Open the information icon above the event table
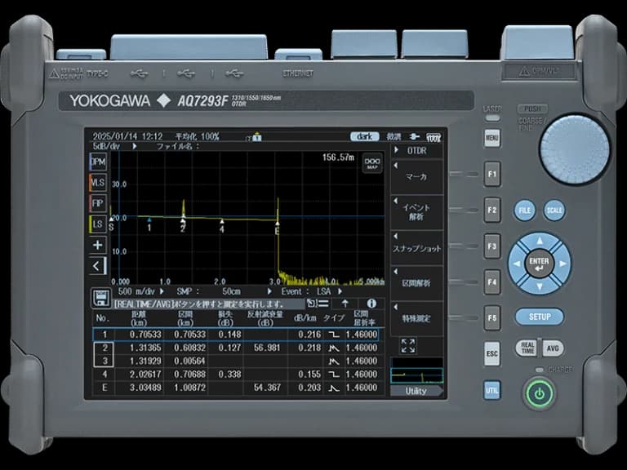 click(371, 304)
